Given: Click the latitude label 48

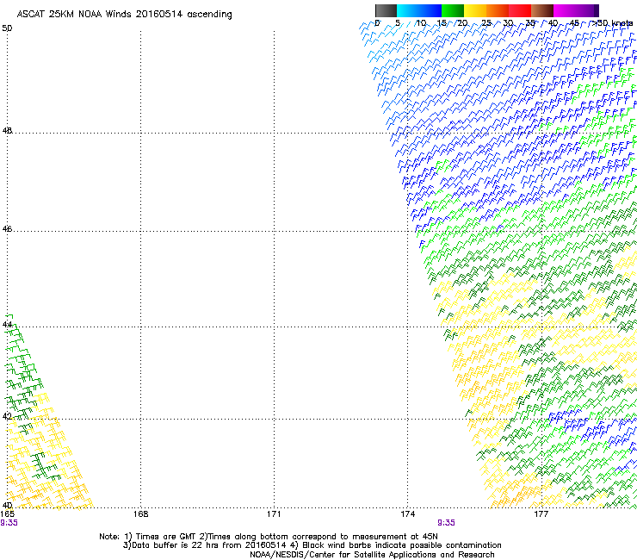Looking at the screenshot, I should click(x=7, y=131).
